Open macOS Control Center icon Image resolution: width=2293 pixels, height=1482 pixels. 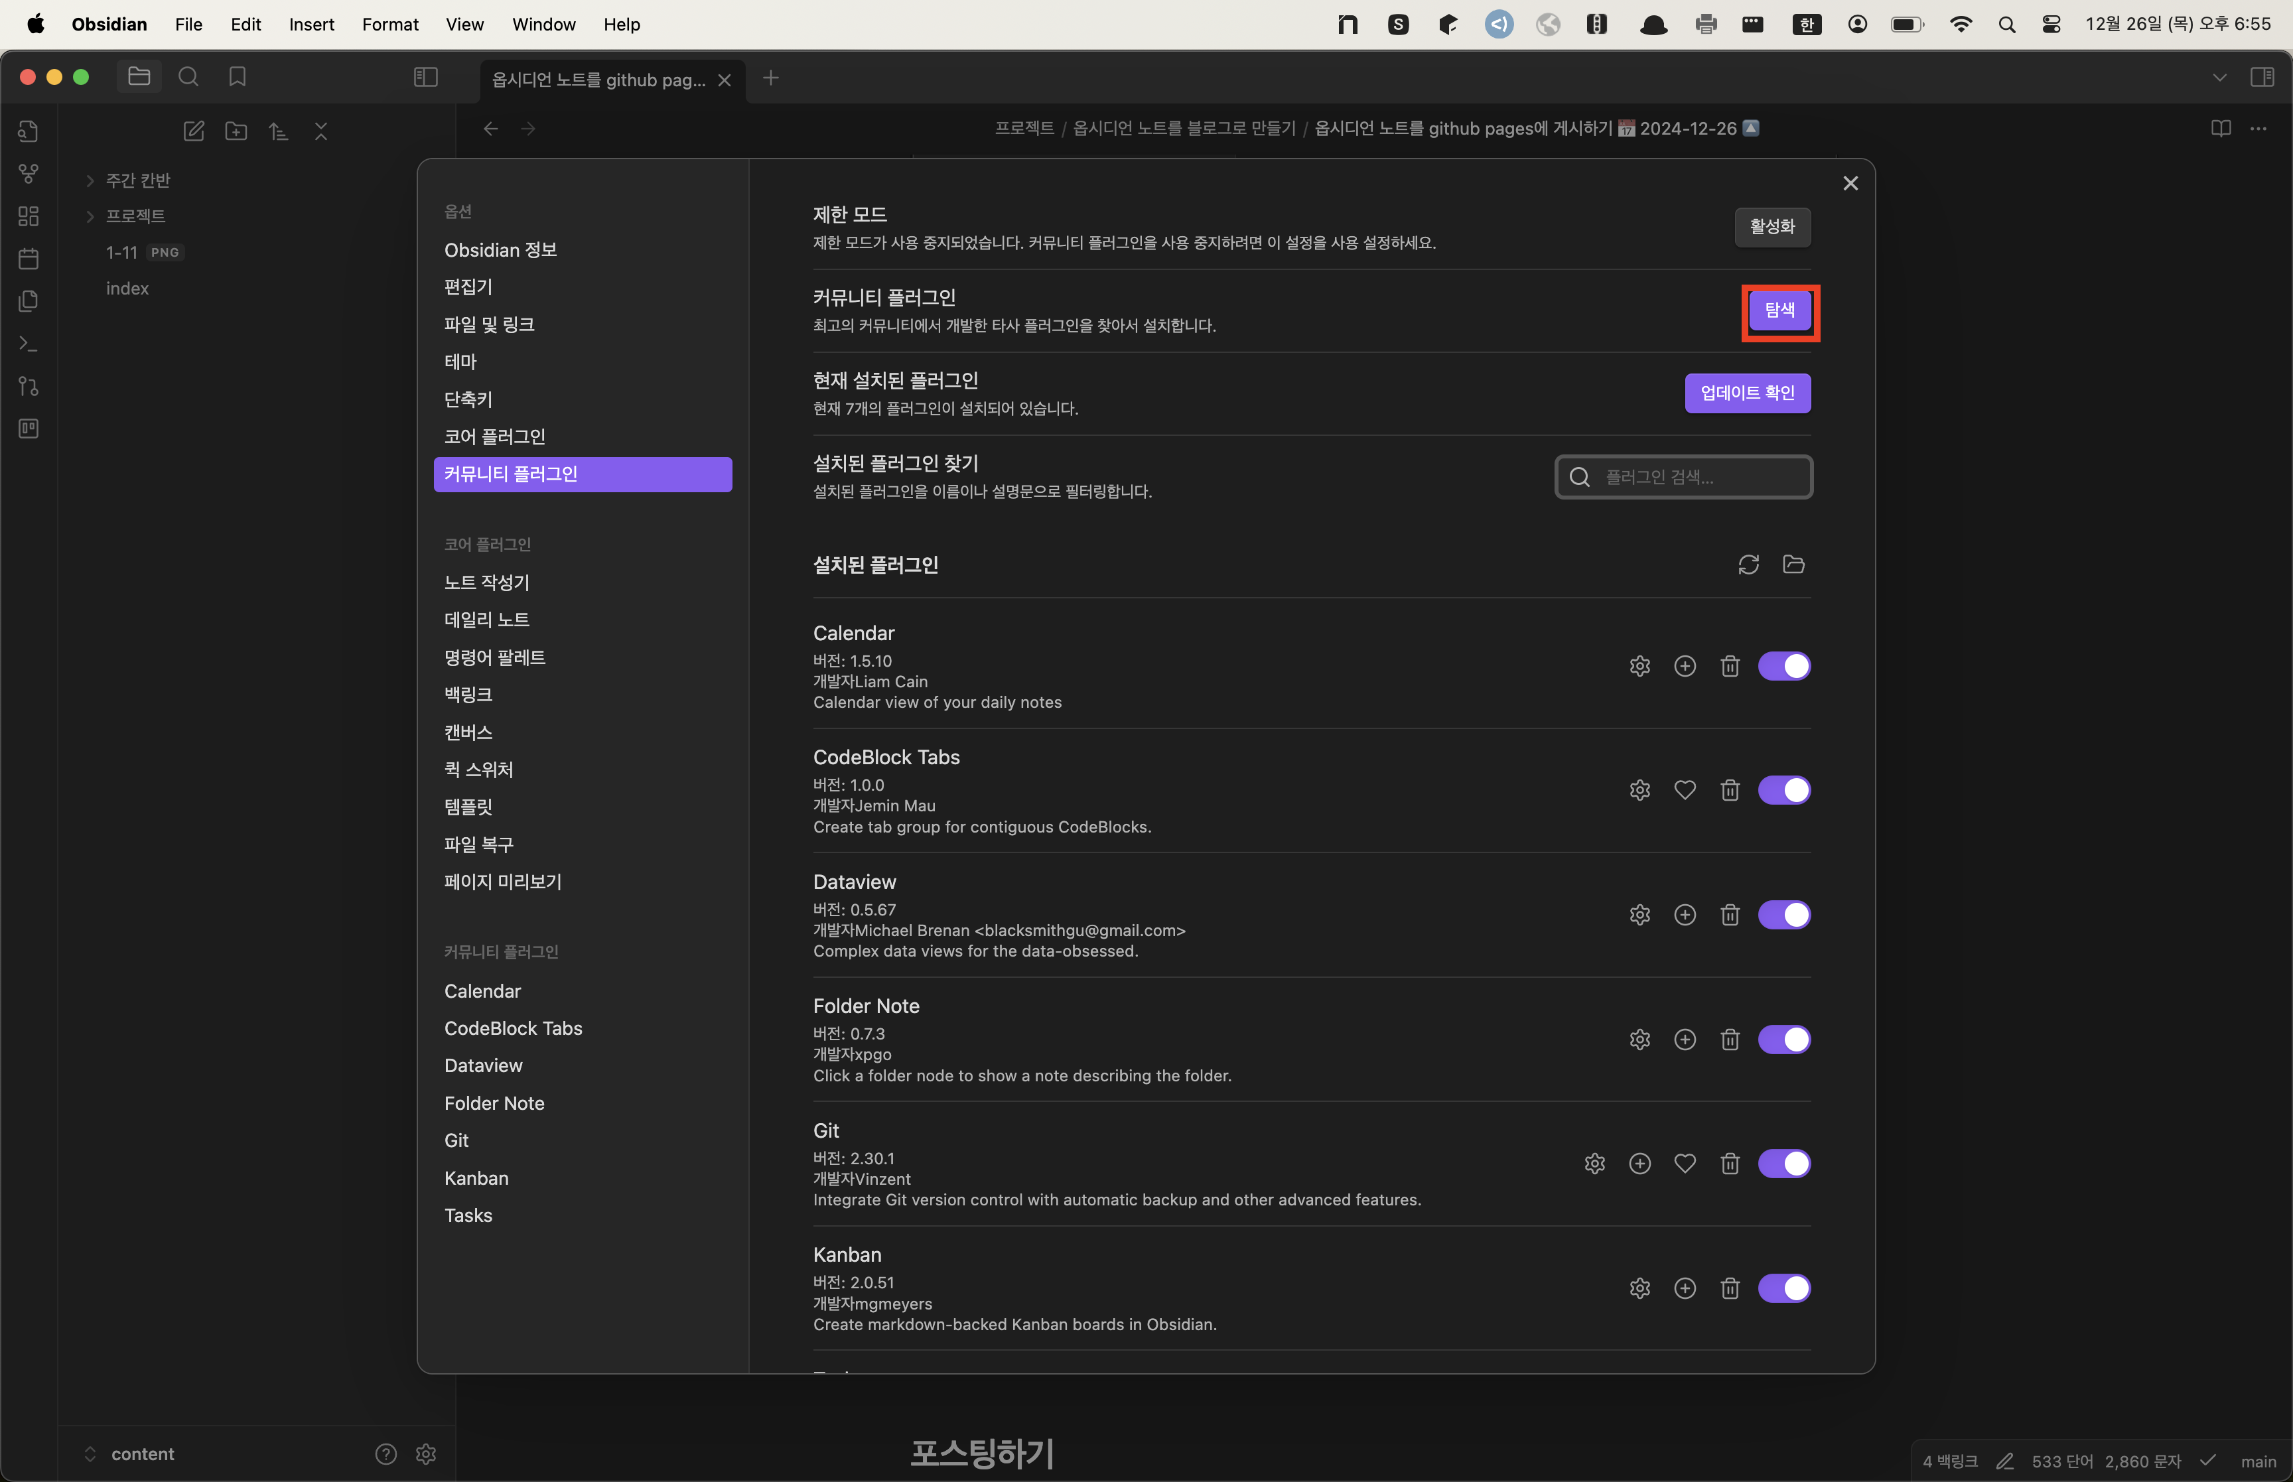(x=2051, y=24)
